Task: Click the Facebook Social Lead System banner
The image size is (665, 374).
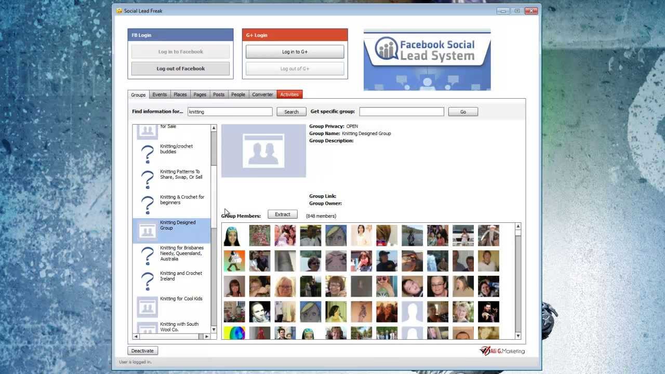Action: pyautogui.click(x=427, y=60)
